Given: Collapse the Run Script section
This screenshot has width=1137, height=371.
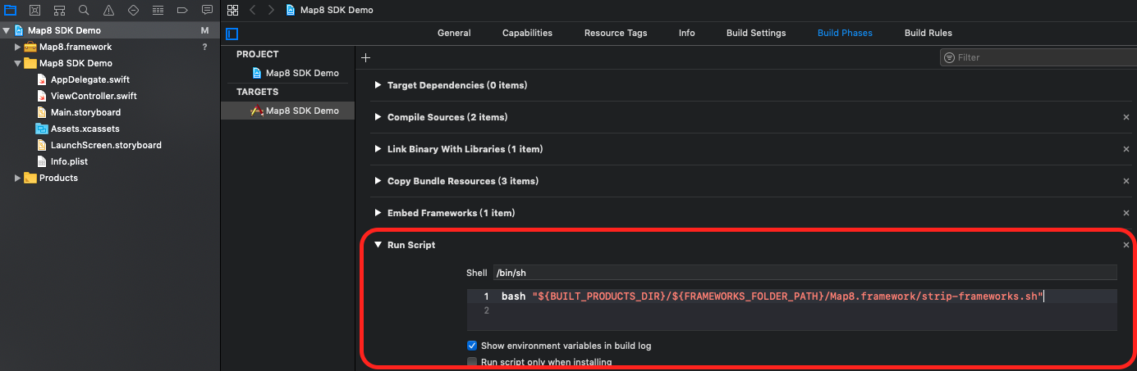Looking at the screenshot, I should click(378, 245).
